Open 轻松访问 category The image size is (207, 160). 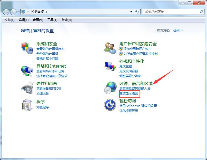pos(127,101)
